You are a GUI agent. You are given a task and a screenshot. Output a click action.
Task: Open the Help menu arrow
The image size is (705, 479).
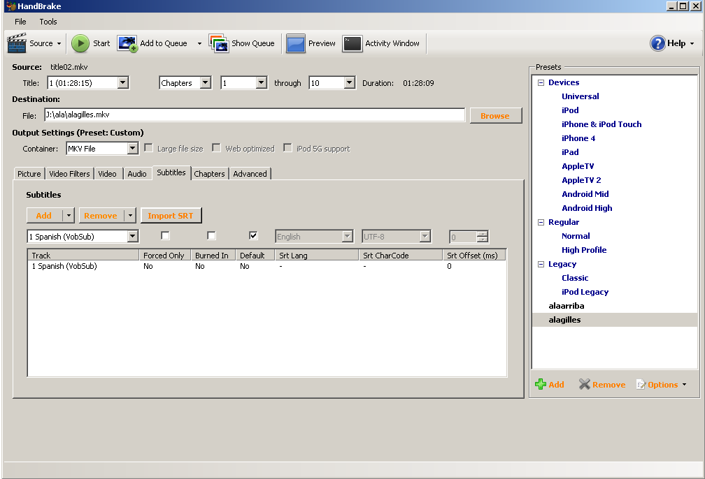tap(692, 43)
